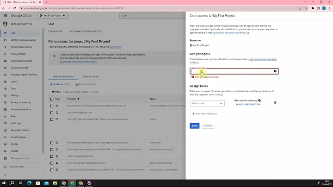This screenshot has height=187, width=333.
Task: Check the upload-data-cloud-storage row checkbox
Action: point(52,170)
